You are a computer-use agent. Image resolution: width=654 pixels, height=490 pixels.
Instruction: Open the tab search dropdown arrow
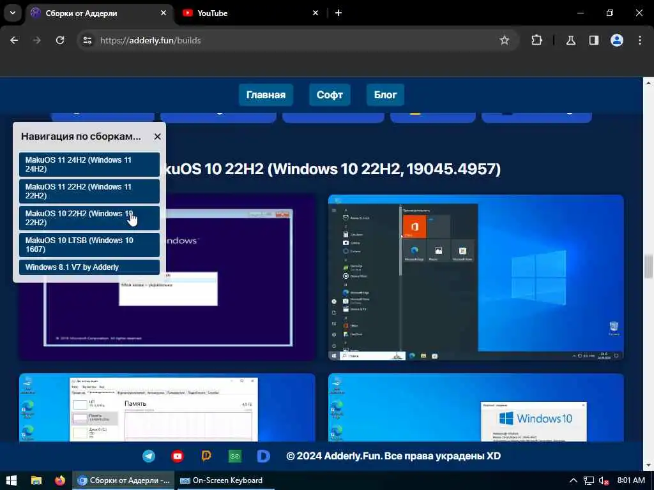pos(13,13)
